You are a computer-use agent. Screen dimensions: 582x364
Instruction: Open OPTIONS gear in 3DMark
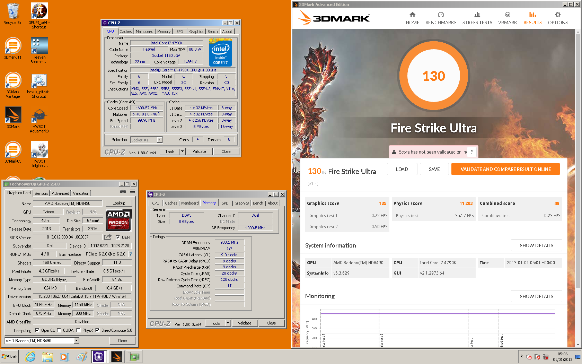558,18
